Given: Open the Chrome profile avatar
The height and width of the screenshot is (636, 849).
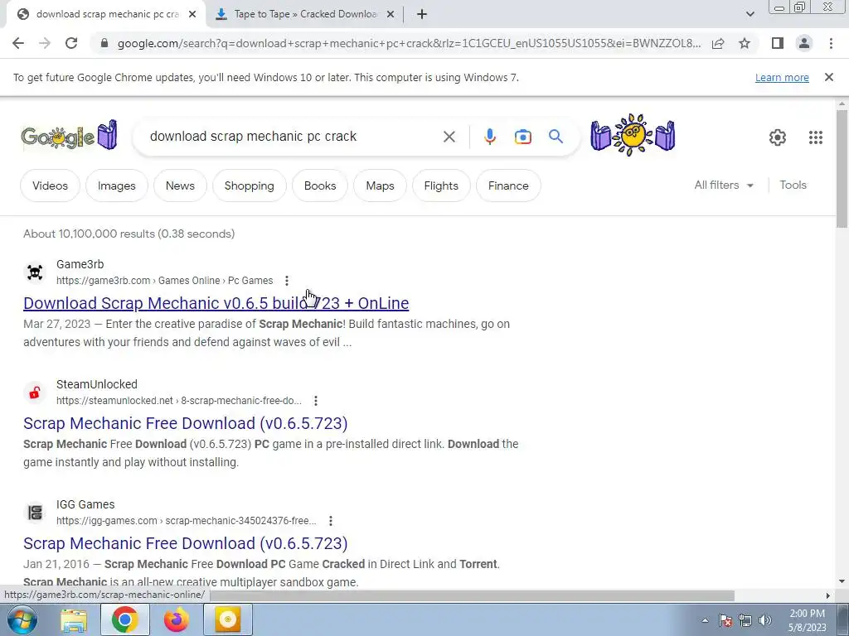Looking at the screenshot, I should coord(804,43).
